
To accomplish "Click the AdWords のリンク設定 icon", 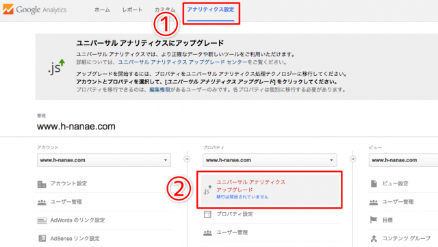I will pyautogui.click(x=42, y=221).
